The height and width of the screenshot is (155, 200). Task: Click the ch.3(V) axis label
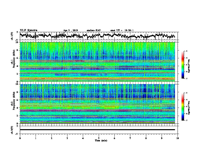(x=12, y=130)
